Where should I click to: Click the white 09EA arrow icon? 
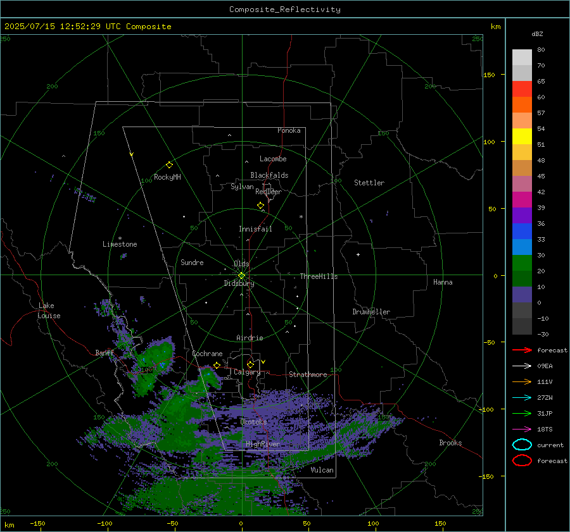click(522, 366)
